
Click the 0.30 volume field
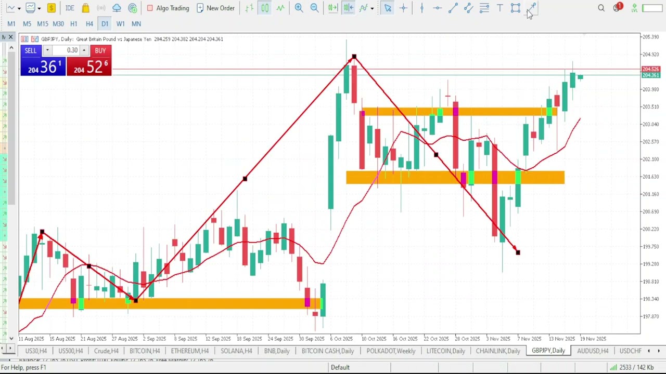point(66,50)
